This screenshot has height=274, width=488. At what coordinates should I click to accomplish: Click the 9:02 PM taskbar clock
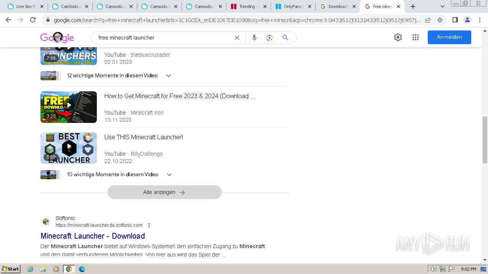pos(469,269)
